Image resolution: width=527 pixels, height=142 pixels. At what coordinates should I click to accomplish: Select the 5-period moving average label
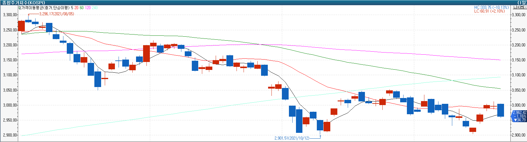click(72, 8)
